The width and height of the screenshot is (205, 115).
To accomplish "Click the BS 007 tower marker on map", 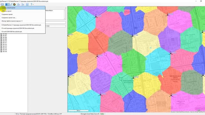I will tap(133, 78).
